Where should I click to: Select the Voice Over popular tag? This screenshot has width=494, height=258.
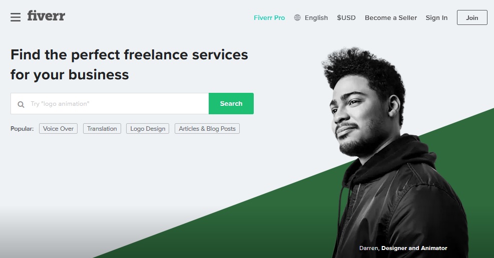(58, 129)
